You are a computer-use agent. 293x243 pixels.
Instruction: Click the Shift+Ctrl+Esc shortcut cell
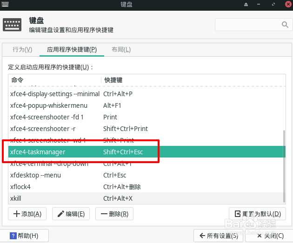[x=123, y=152]
